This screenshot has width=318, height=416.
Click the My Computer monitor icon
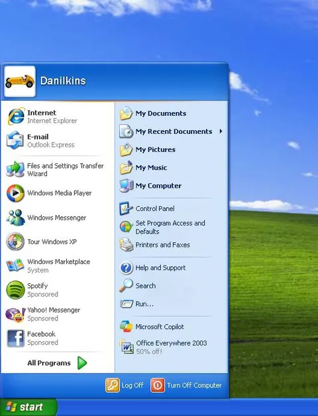126,186
